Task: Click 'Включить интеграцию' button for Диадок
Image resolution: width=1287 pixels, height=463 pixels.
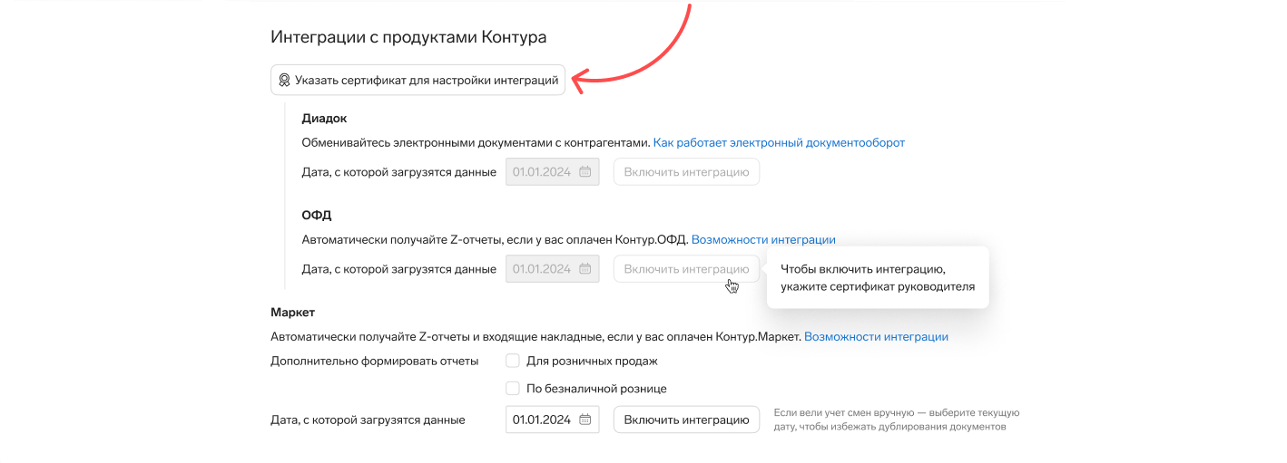Action: pos(686,172)
